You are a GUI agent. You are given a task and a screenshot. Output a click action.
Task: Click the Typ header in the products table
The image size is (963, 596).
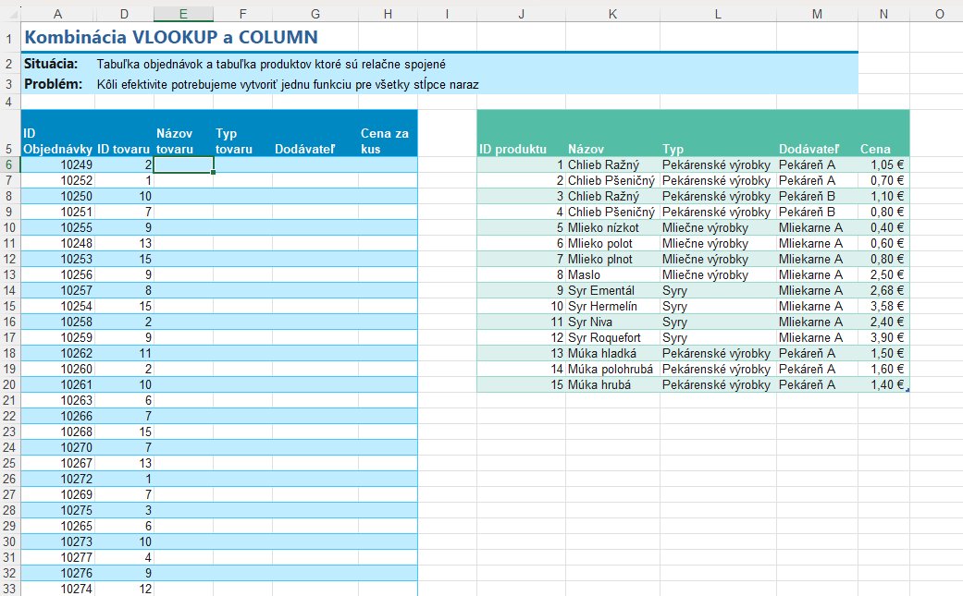pos(673,149)
